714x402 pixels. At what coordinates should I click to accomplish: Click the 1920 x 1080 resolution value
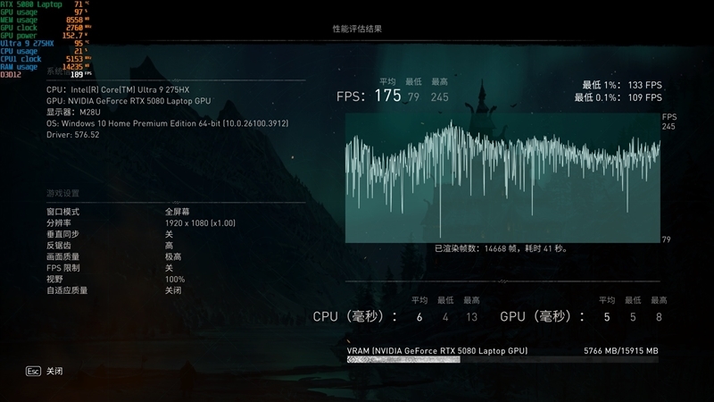click(200, 222)
